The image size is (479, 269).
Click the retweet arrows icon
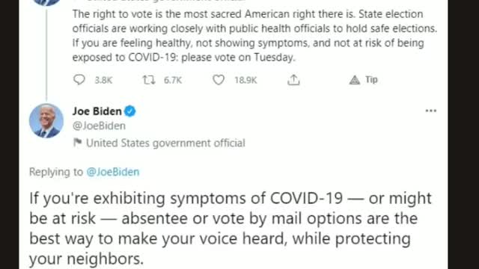point(149,80)
